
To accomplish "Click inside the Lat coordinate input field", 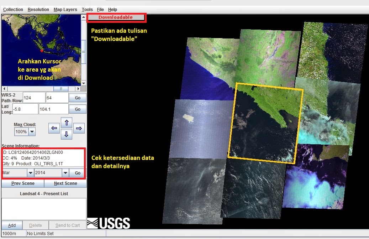I will click(x=25, y=109).
